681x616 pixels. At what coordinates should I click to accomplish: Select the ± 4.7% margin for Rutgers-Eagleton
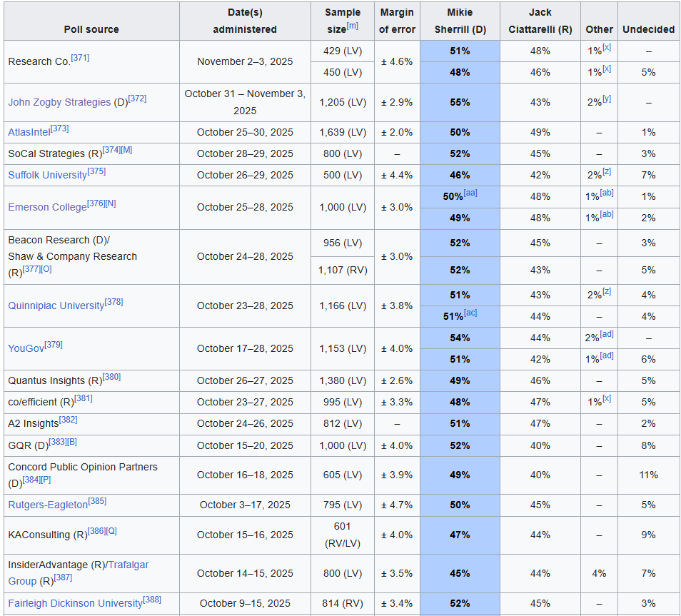[397, 505]
